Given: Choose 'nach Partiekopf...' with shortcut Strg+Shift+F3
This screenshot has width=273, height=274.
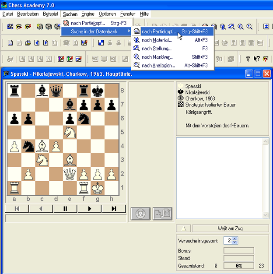Looking at the screenshot, I should coord(173,32).
